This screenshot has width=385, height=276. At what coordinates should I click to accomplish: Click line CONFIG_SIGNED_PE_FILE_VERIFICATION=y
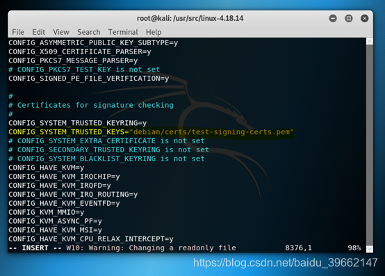click(89, 79)
